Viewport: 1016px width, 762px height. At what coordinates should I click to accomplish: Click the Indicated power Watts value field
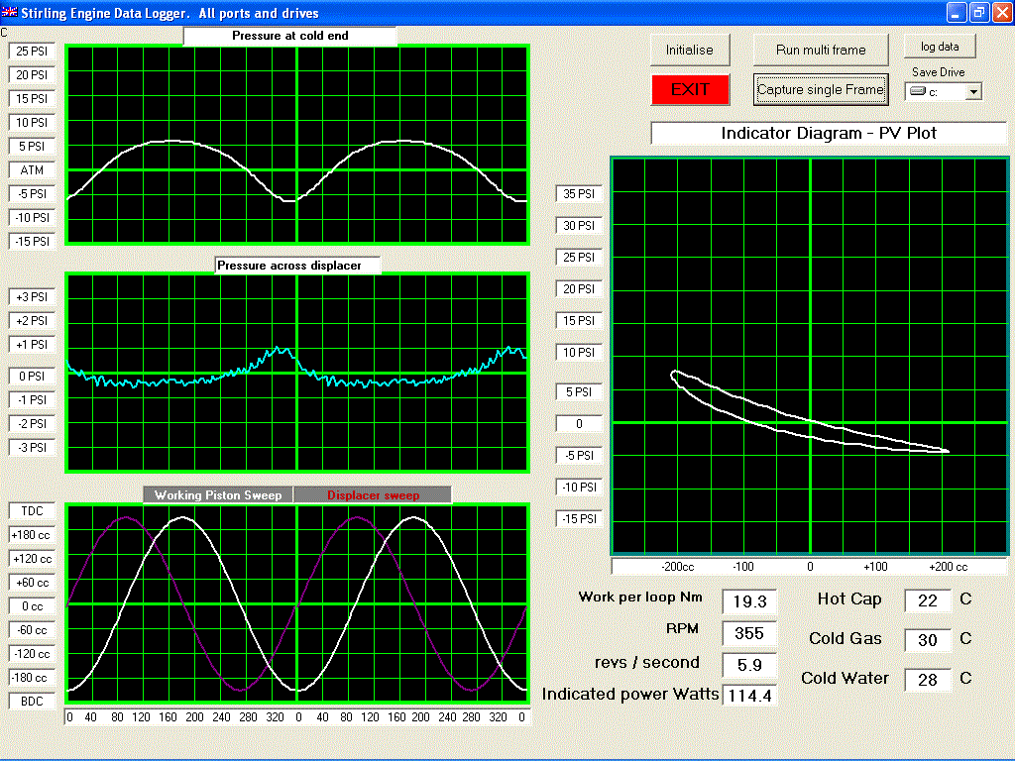click(x=749, y=696)
